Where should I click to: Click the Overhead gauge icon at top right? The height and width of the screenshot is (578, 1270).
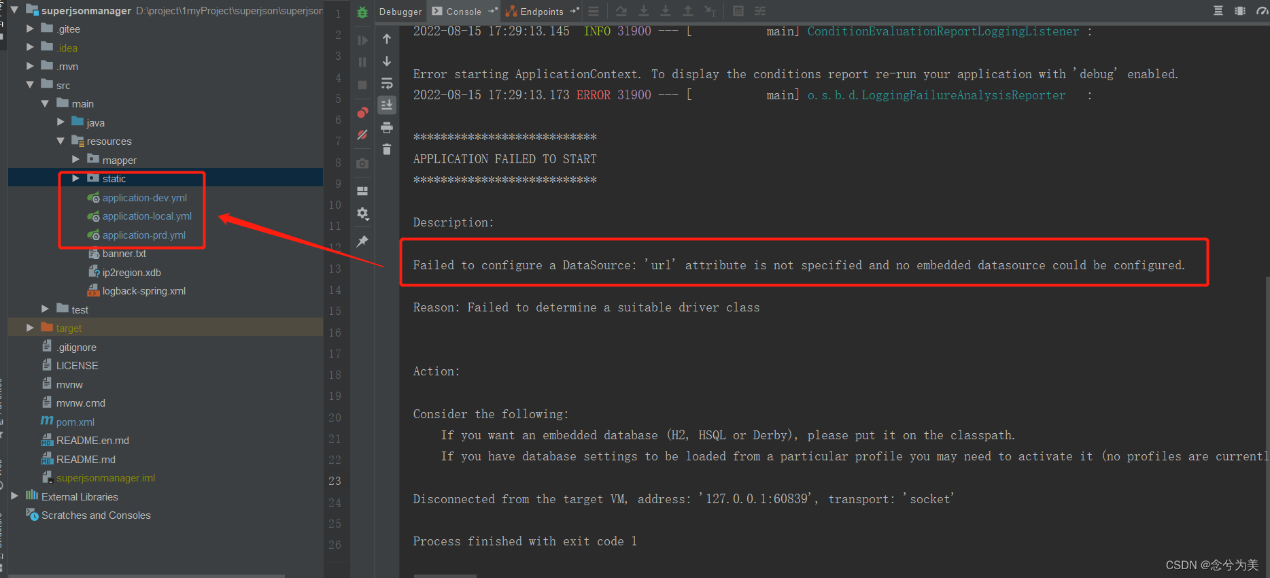pos(1263,11)
